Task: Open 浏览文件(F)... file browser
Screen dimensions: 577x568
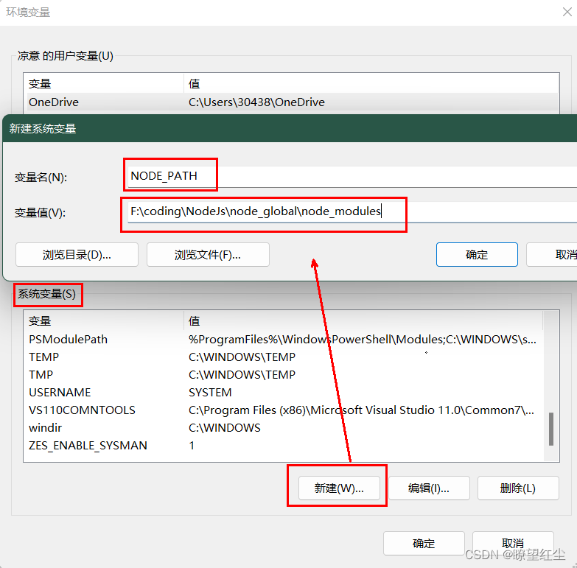Action: (x=208, y=255)
